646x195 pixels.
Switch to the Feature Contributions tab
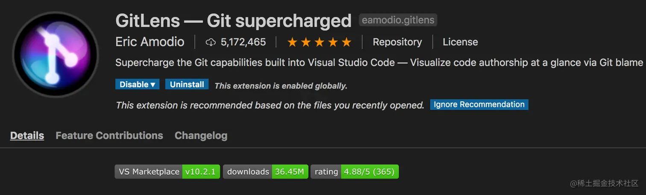pyautogui.click(x=109, y=135)
